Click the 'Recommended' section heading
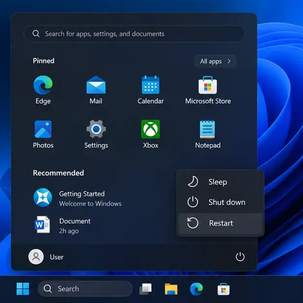This screenshot has width=303, height=303. [59, 173]
